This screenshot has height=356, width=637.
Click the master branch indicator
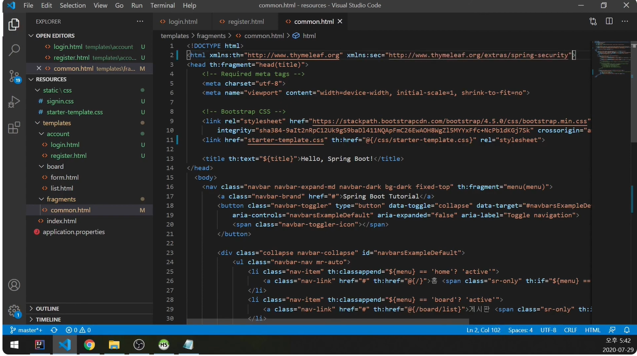coord(27,330)
